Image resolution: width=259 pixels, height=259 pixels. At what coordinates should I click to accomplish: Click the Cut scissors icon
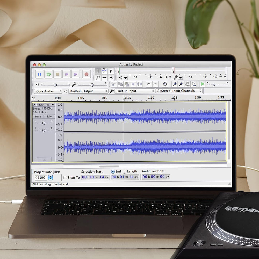point(114,84)
